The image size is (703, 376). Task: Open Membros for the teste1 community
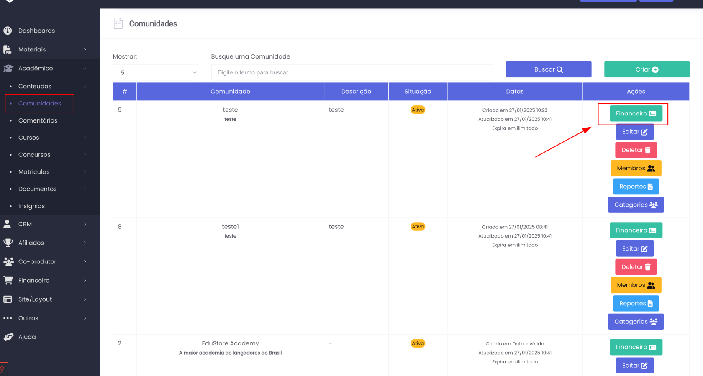(636, 285)
